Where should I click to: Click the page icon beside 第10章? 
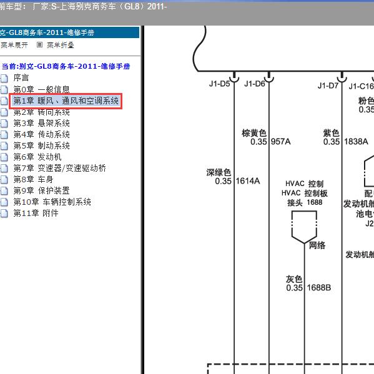4,202
